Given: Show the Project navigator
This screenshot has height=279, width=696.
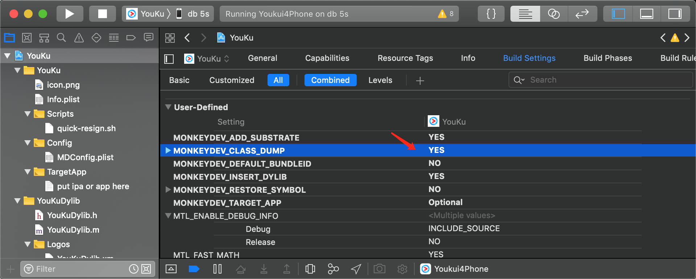Looking at the screenshot, I should pos(9,37).
